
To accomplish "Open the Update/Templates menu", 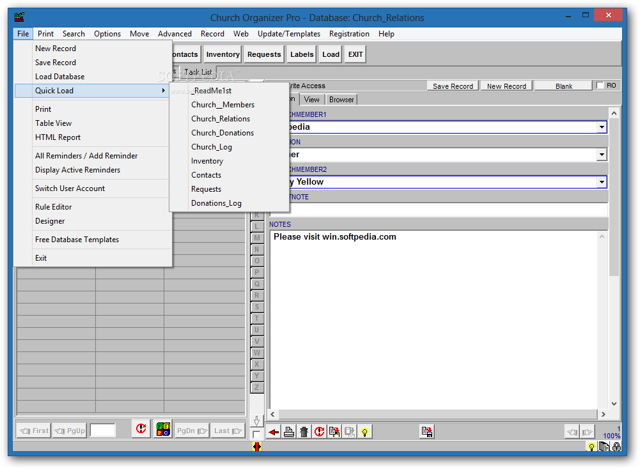I will click(x=289, y=34).
